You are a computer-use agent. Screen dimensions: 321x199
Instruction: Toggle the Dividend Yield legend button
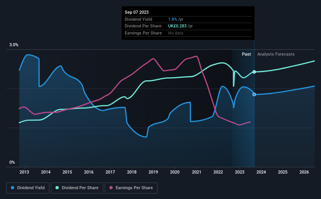coord(28,188)
